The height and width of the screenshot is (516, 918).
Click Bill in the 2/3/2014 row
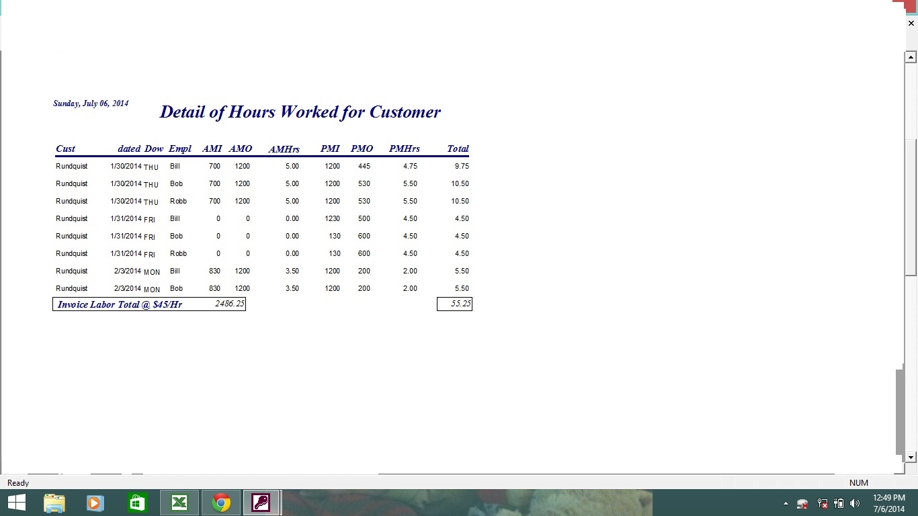click(175, 271)
